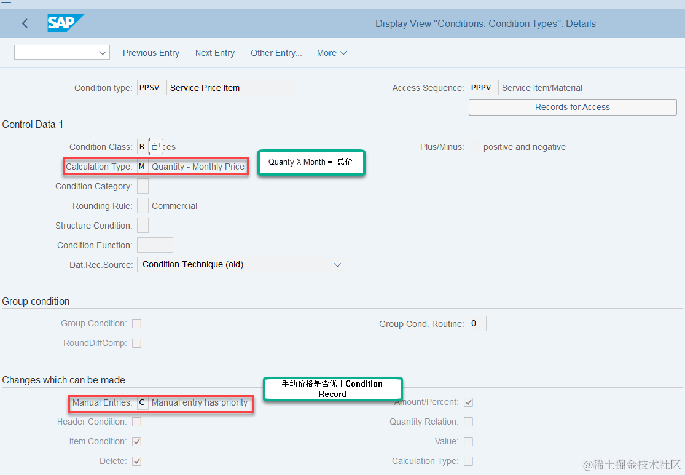Toggle Calculation Type checkbox at bottom

click(x=468, y=461)
